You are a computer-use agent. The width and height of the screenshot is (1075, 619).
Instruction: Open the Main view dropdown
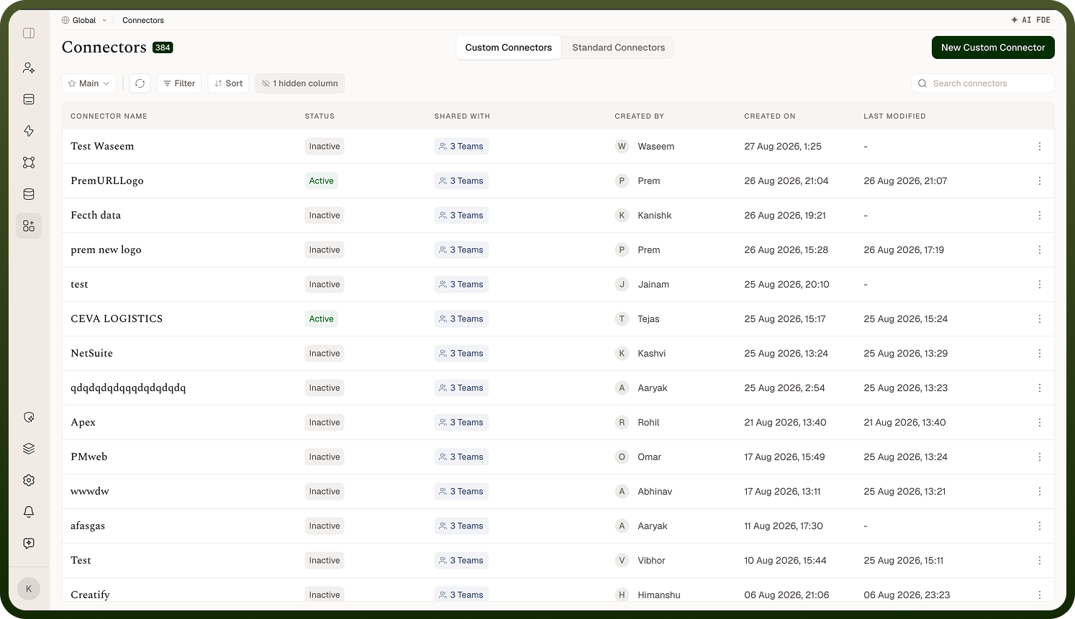tap(89, 83)
